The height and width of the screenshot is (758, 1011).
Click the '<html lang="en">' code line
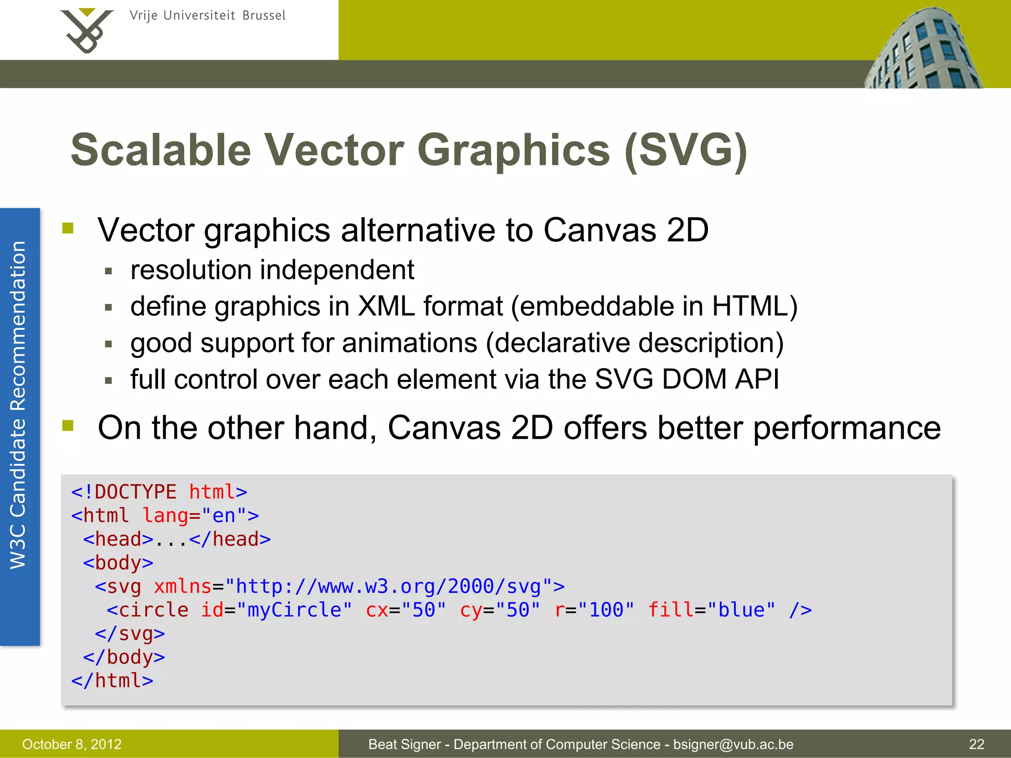165,516
